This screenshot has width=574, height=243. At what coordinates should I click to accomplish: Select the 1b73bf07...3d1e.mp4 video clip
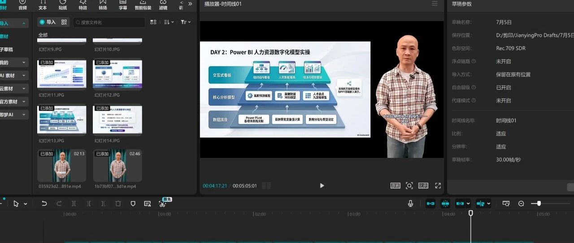(117, 165)
